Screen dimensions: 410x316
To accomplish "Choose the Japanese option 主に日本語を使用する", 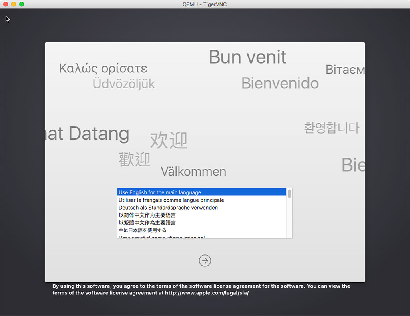I will [x=202, y=230].
